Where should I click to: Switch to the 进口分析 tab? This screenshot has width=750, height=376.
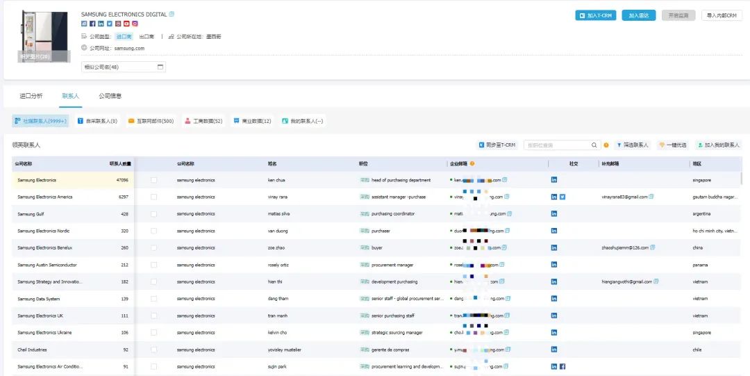point(31,96)
